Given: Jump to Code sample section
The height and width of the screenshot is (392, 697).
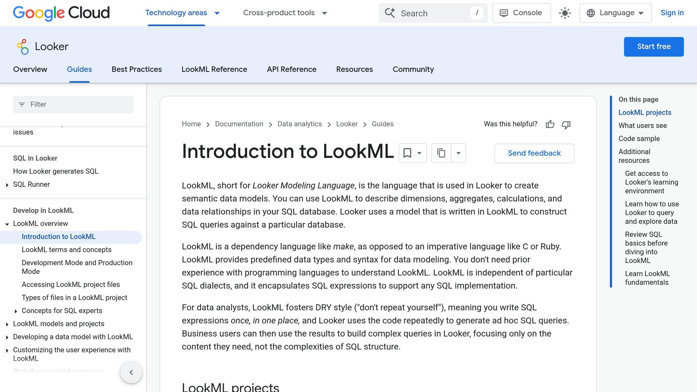Looking at the screenshot, I should 639,139.
